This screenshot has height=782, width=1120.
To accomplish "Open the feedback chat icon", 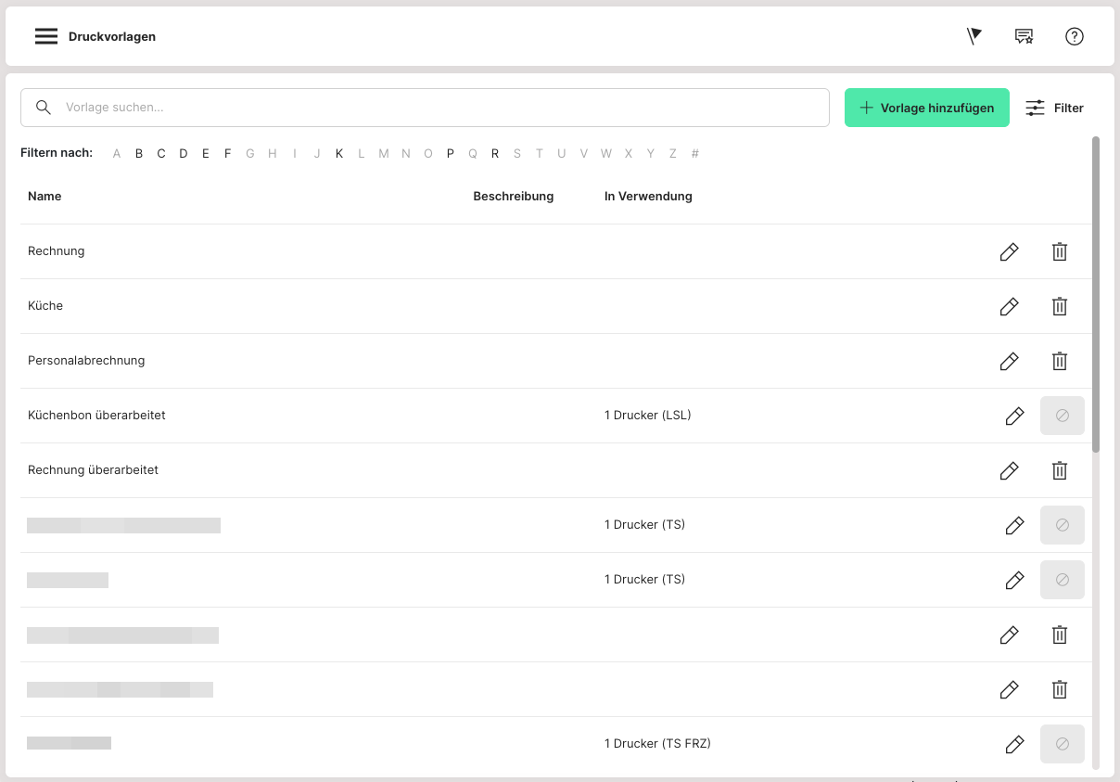I will (x=1024, y=36).
